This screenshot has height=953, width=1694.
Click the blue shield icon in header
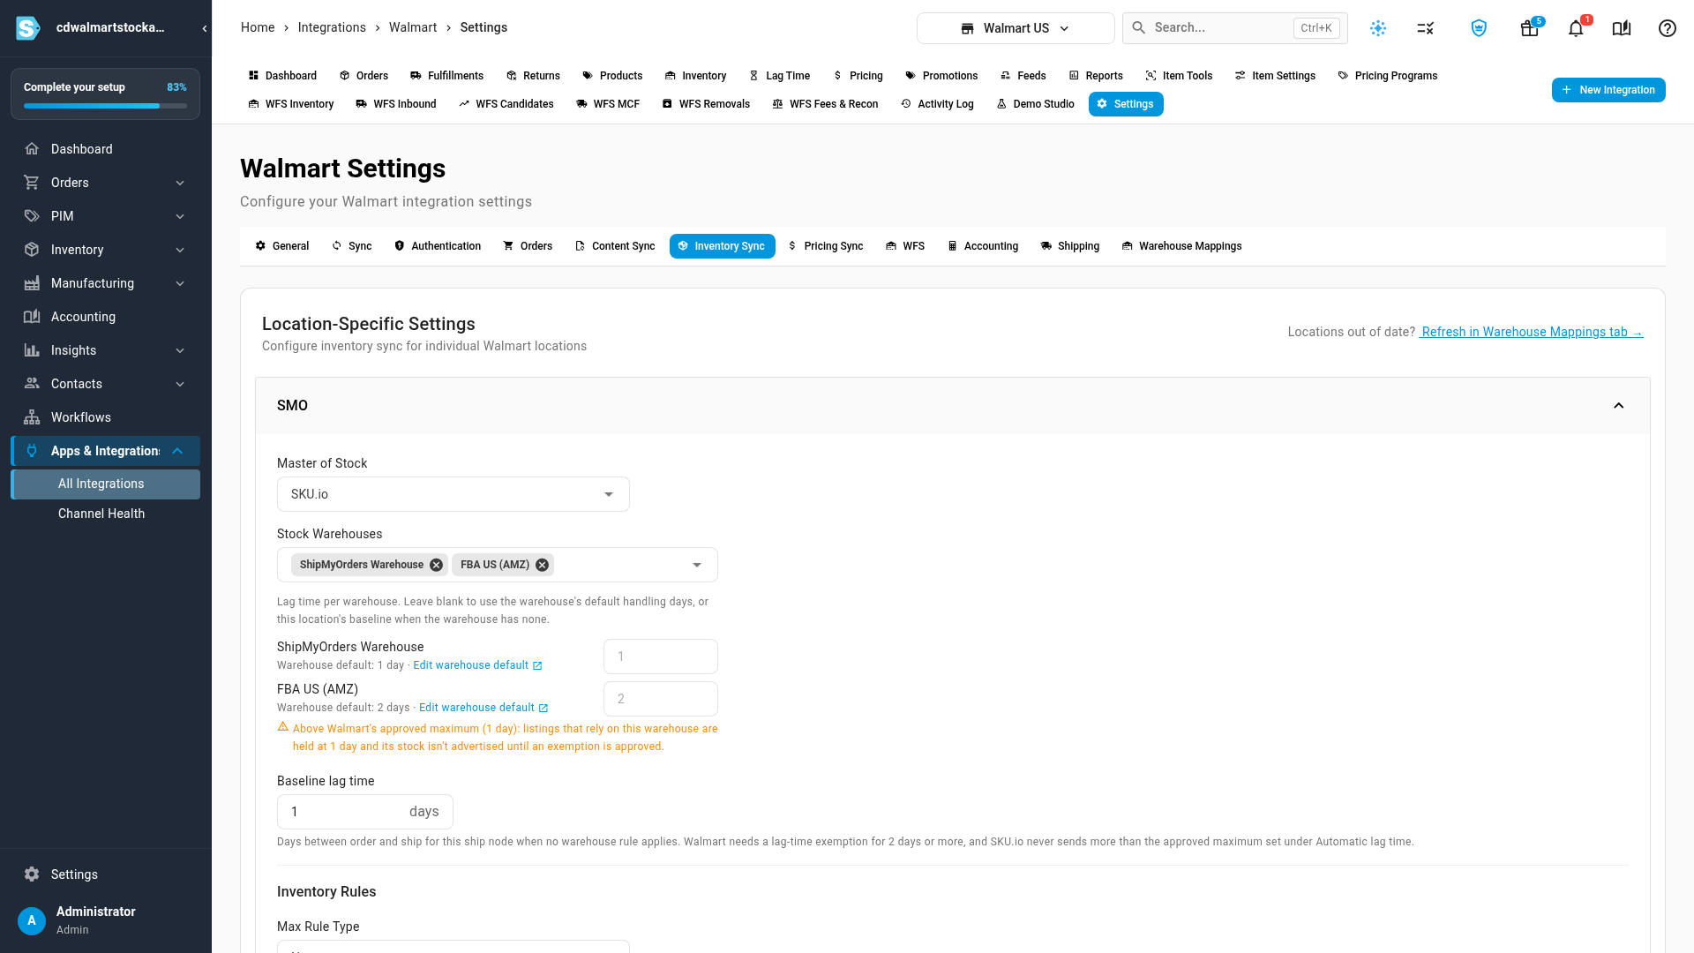tap(1480, 28)
